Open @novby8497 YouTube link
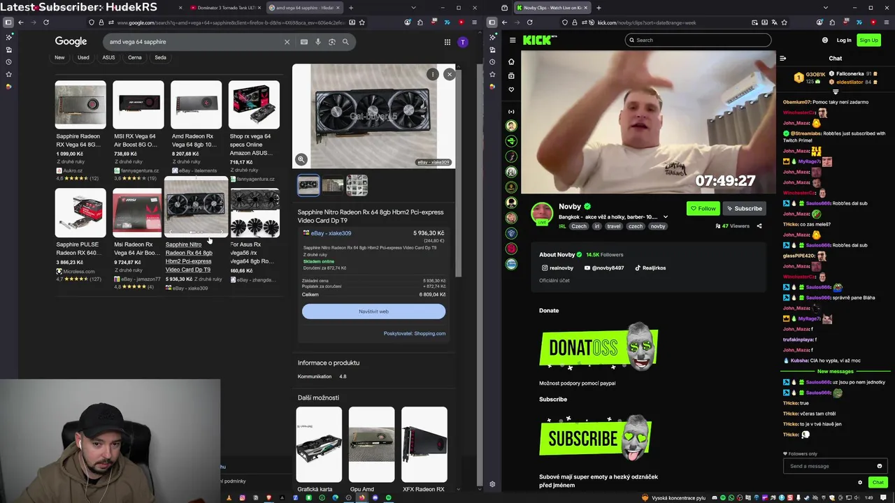Screen dimensions: 895x503 (603, 268)
